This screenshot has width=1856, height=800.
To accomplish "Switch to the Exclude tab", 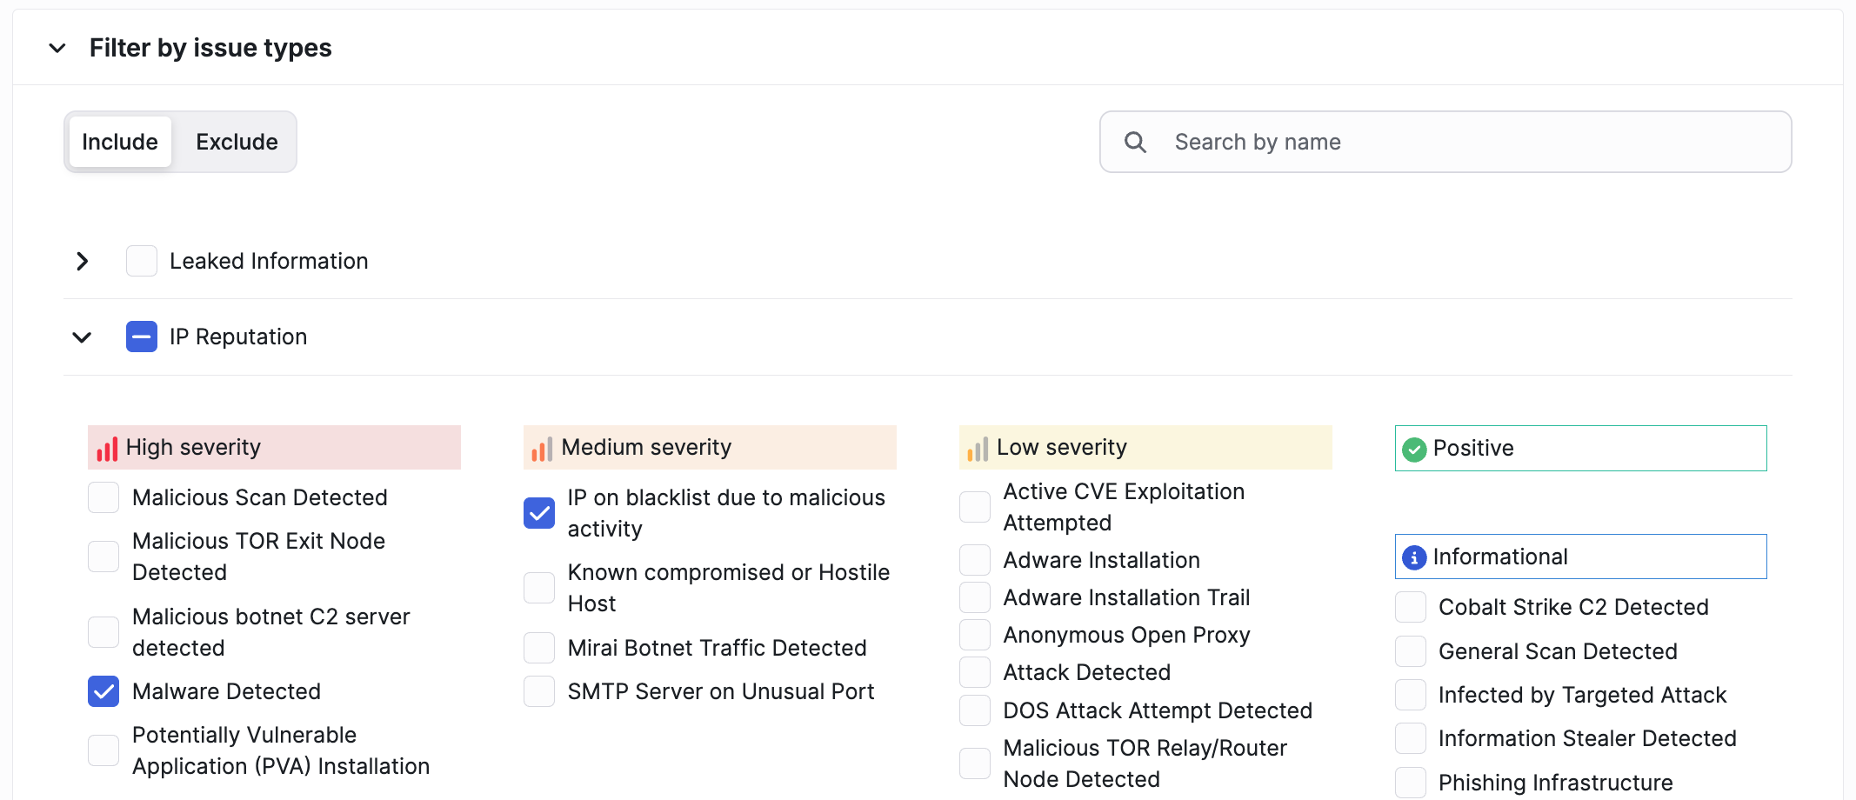I will [237, 142].
